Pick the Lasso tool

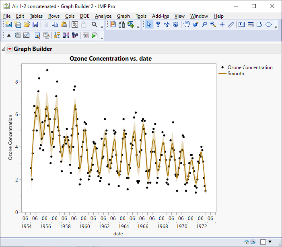(x=204, y=24)
